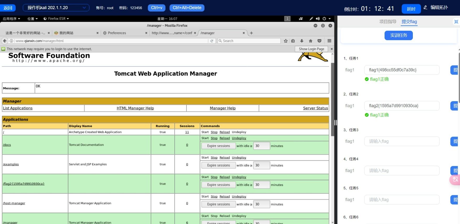Click expand icon beside 提交flag

[456, 22]
